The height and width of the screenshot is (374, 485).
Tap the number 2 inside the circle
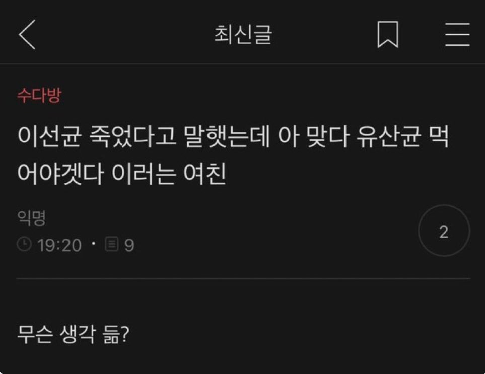(444, 232)
